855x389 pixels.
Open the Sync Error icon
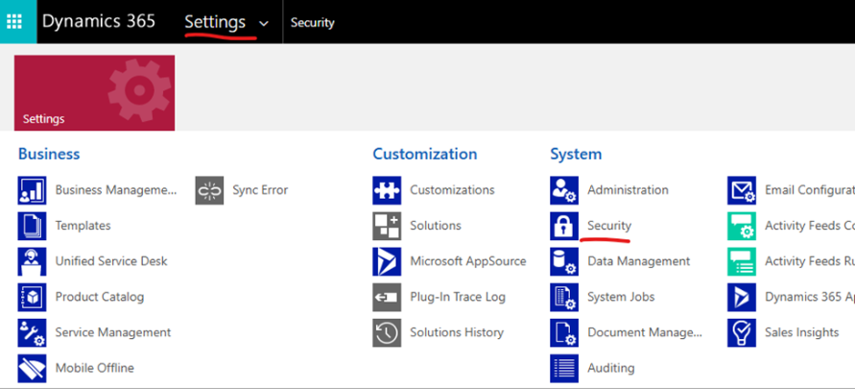[209, 190]
